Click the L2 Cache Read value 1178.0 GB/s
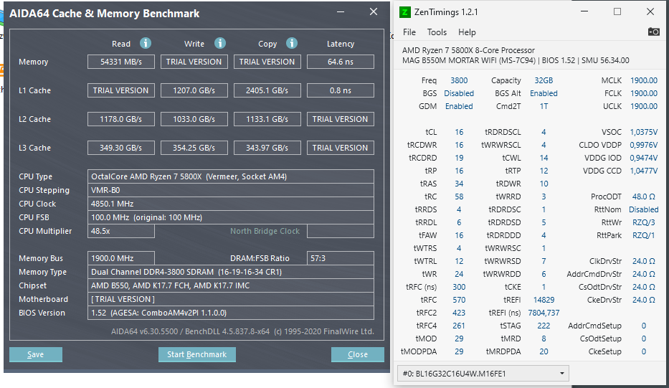This screenshot has height=388, width=669. click(121, 119)
